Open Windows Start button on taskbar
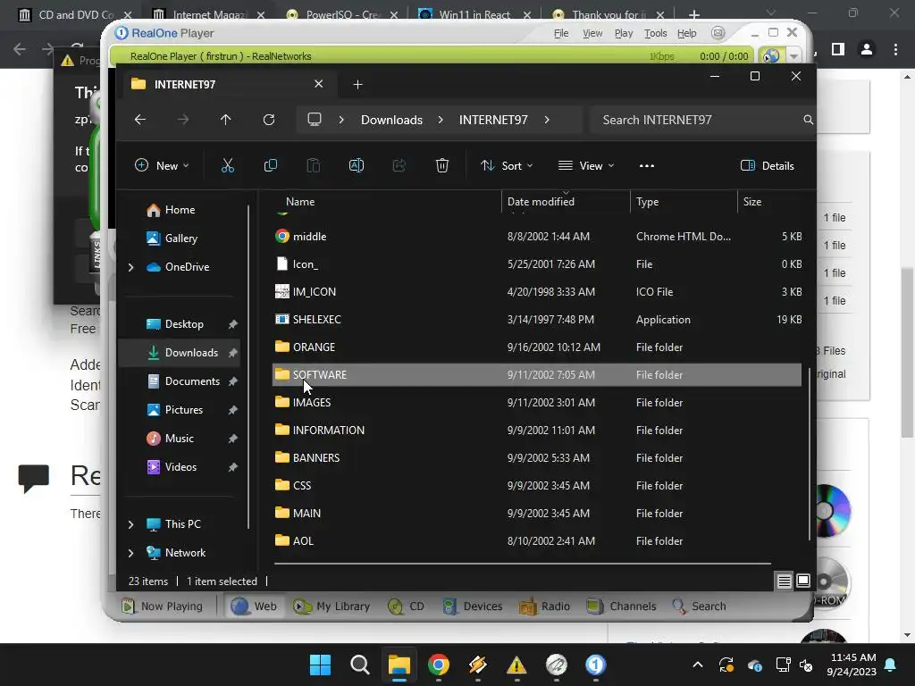The width and height of the screenshot is (915, 686). 321,665
